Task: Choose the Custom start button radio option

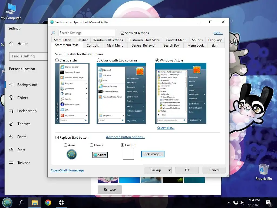Action: 122,145
